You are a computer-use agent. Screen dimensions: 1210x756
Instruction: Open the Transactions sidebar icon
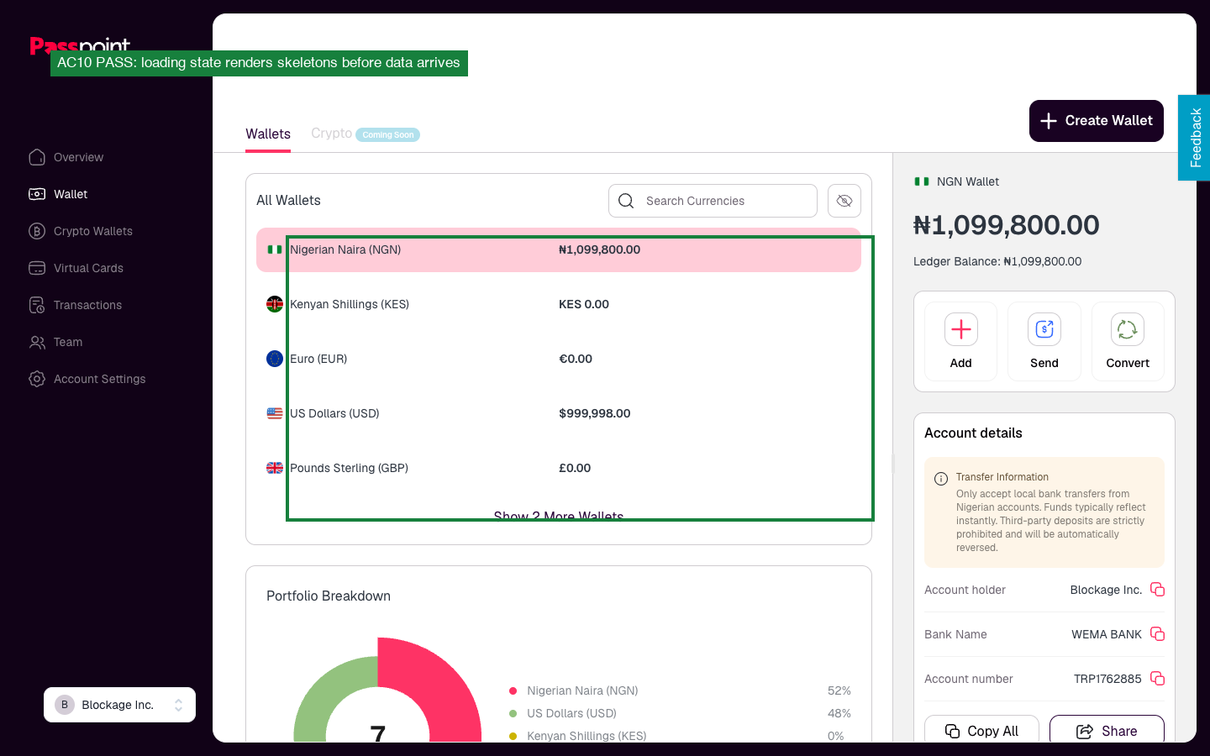tap(37, 305)
